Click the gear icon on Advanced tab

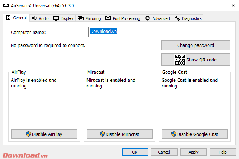click(x=148, y=18)
